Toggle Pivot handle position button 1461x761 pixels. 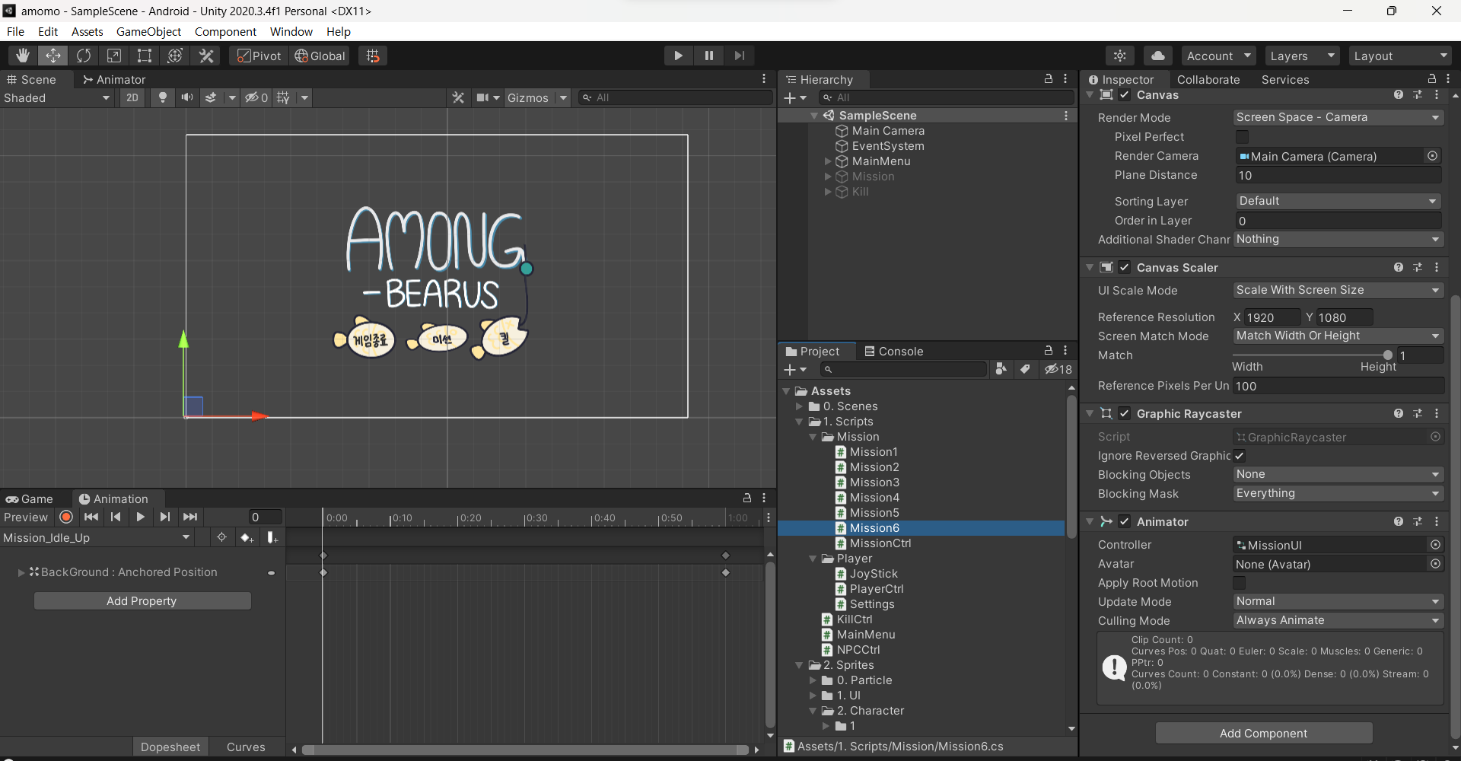click(259, 56)
